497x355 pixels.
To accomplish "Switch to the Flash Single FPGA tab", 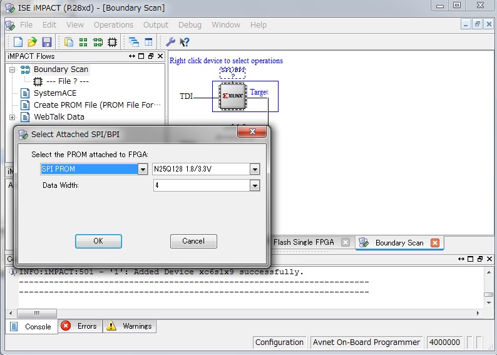I will (x=304, y=242).
